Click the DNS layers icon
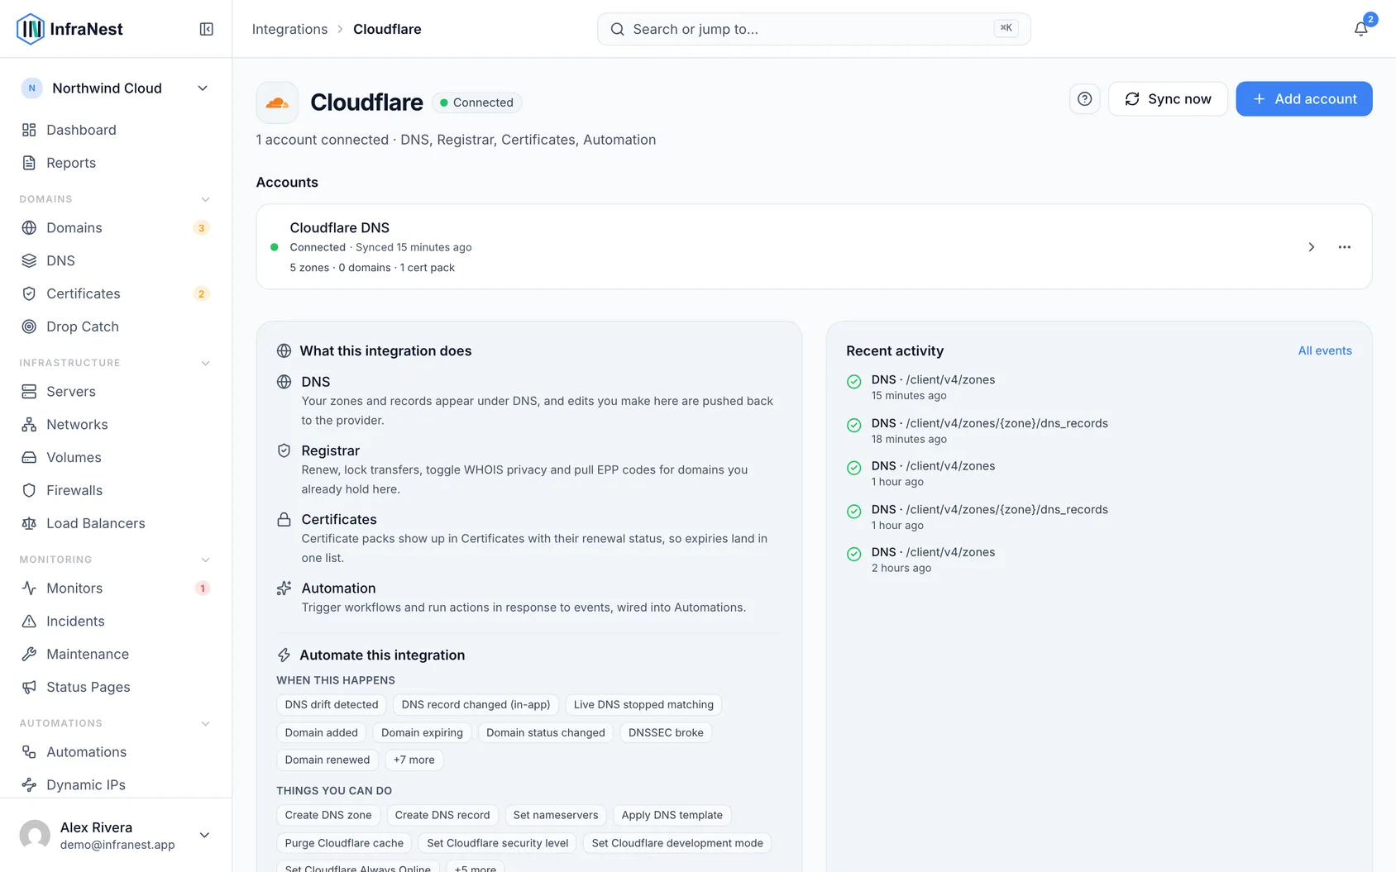The width and height of the screenshot is (1396, 872). pyautogui.click(x=29, y=261)
